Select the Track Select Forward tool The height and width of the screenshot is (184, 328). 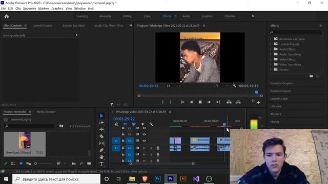click(x=101, y=123)
